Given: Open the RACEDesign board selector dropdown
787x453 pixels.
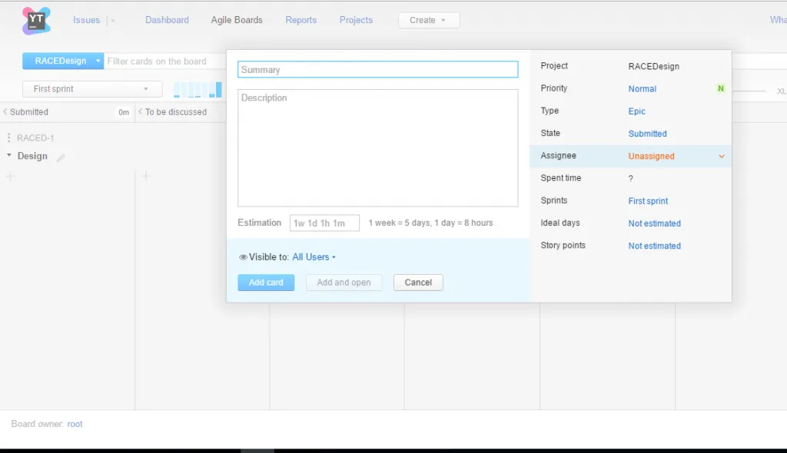Looking at the screenshot, I should pos(62,61).
